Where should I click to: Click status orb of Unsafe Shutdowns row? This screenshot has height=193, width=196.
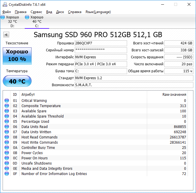(x=7, y=163)
